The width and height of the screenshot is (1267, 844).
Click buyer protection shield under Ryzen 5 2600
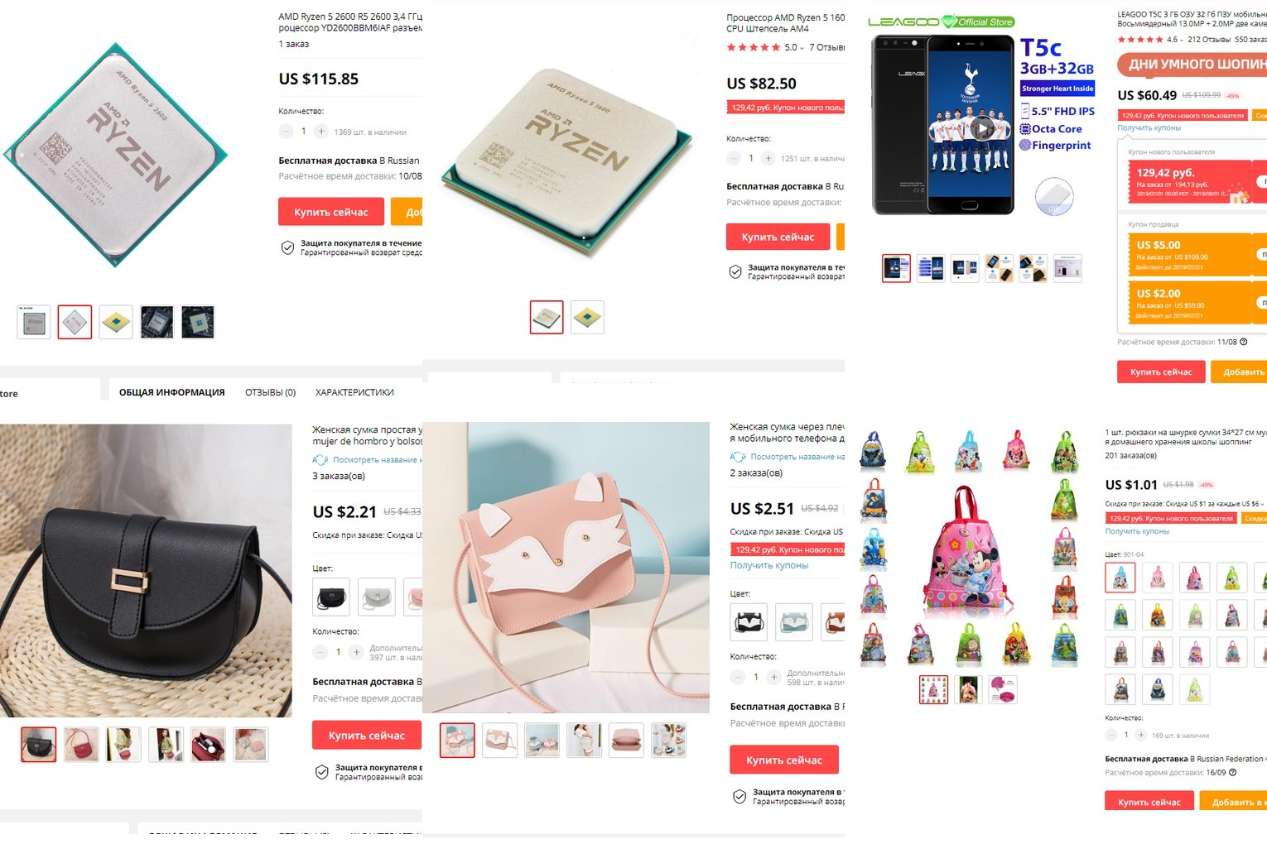tap(287, 247)
